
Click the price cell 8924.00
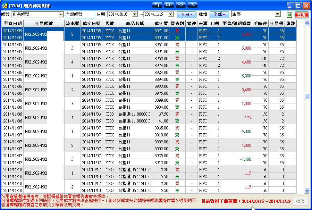161,73
